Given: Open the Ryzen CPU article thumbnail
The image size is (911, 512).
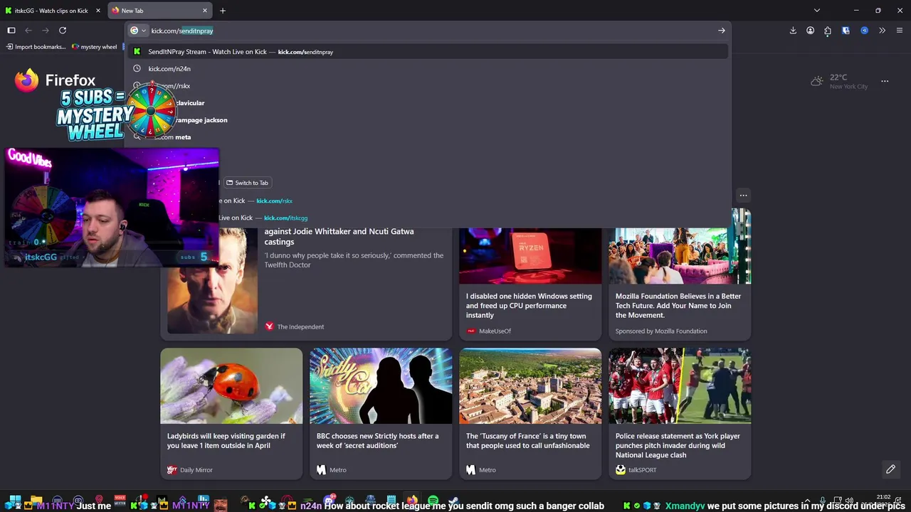Looking at the screenshot, I should pos(530,255).
